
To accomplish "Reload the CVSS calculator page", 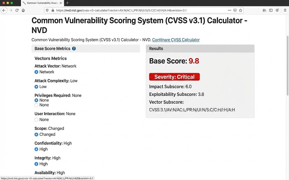I will [x=17, y=10].
